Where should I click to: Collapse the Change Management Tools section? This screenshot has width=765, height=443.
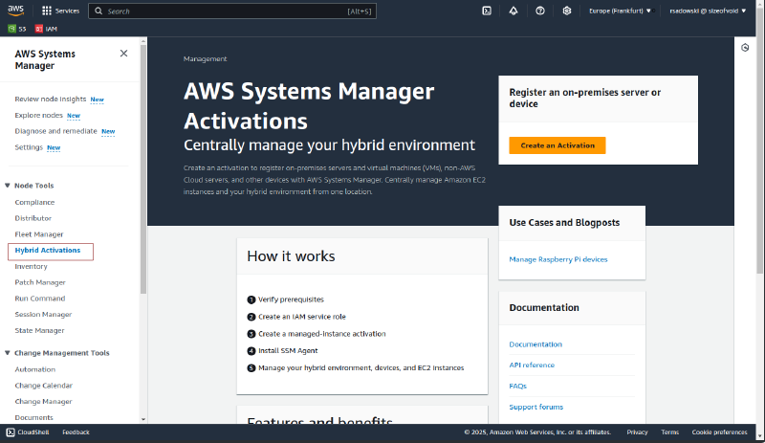(x=9, y=353)
